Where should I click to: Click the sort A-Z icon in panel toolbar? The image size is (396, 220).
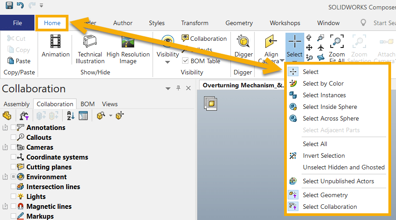pos(71,116)
